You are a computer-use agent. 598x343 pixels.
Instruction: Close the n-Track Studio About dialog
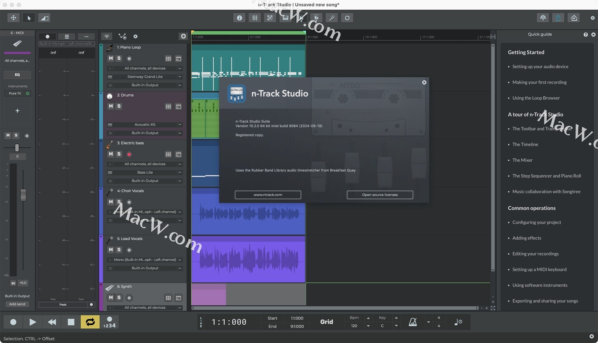424,82
